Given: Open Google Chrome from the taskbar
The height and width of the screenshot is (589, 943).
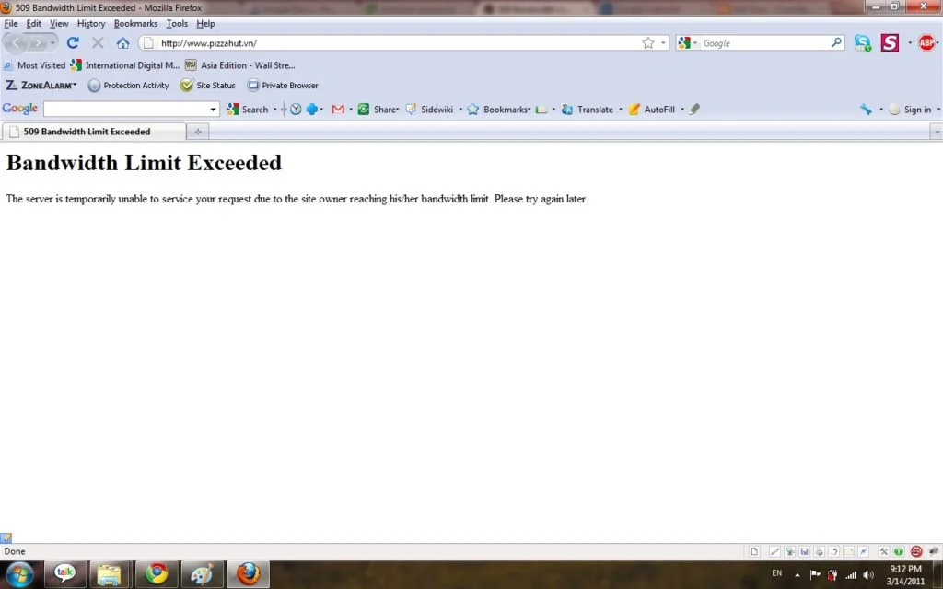Looking at the screenshot, I should click(x=157, y=574).
